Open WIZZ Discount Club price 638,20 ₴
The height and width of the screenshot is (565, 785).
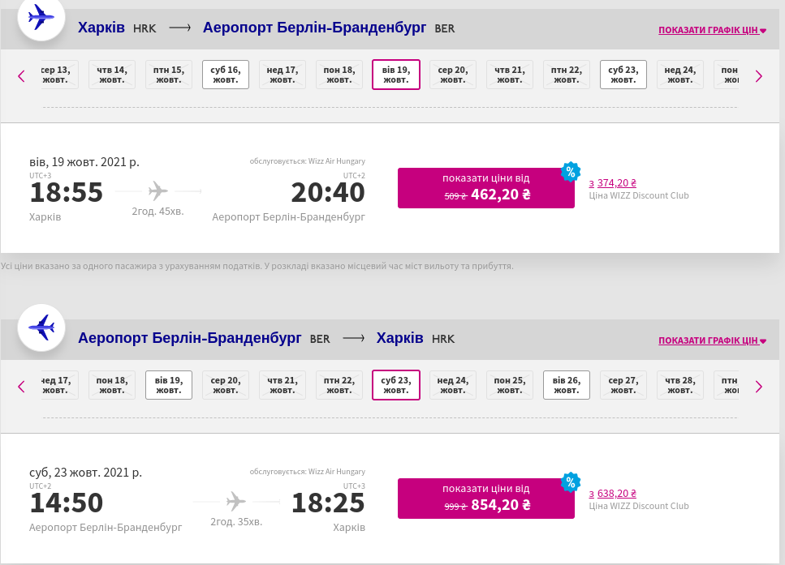click(x=612, y=493)
